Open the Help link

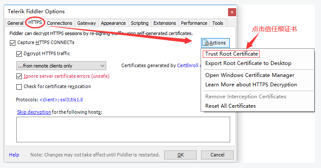tap(14, 155)
